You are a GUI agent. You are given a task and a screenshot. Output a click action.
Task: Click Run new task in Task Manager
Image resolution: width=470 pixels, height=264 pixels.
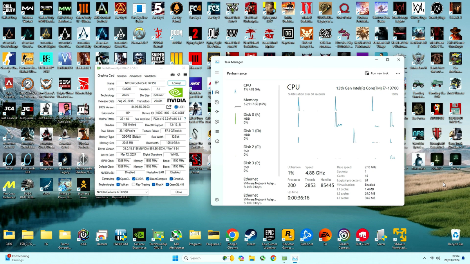pyautogui.click(x=377, y=73)
